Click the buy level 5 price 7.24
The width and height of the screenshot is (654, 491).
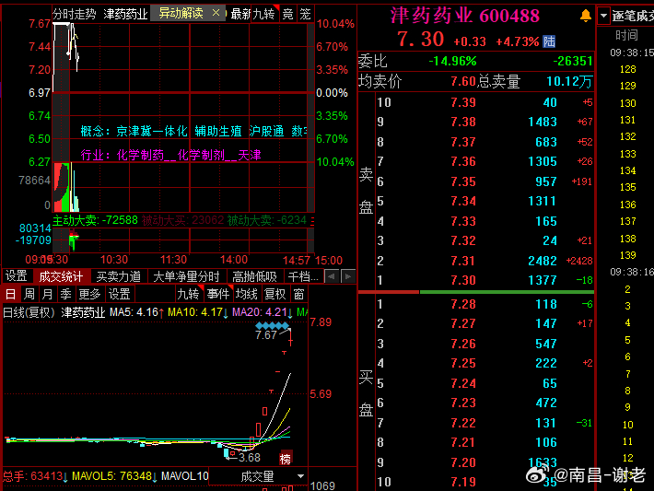point(463,383)
